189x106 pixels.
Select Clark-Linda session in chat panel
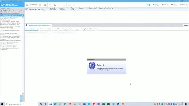[10, 16]
